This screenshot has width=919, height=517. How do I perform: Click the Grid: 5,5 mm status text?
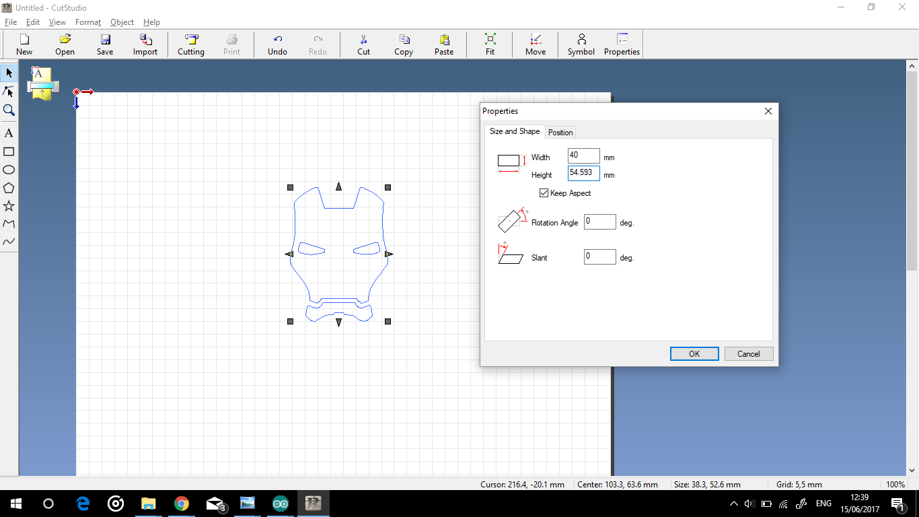point(799,485)
